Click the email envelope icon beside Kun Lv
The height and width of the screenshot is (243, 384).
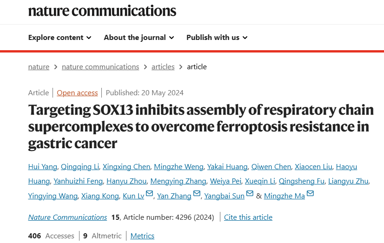pos(149,193)
